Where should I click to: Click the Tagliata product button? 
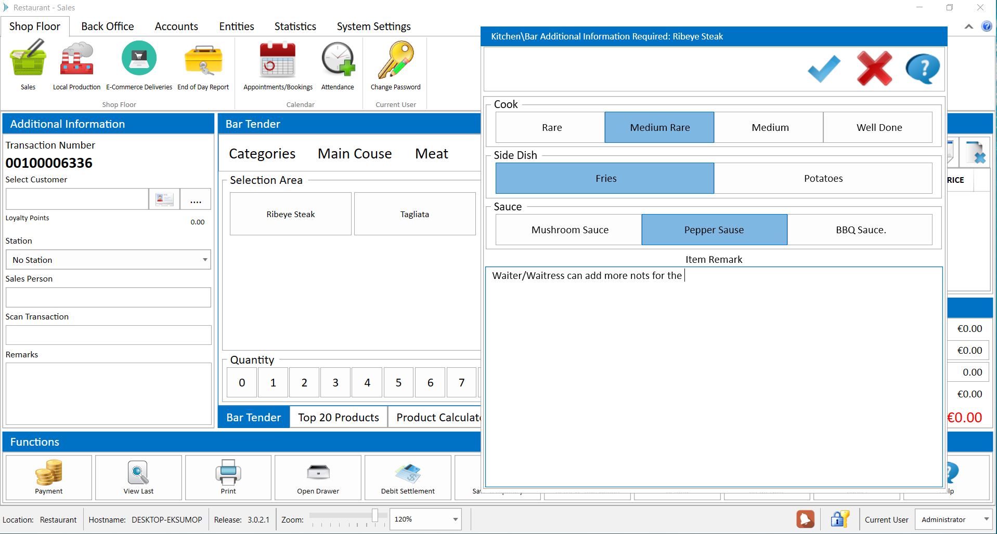(415, 214)
